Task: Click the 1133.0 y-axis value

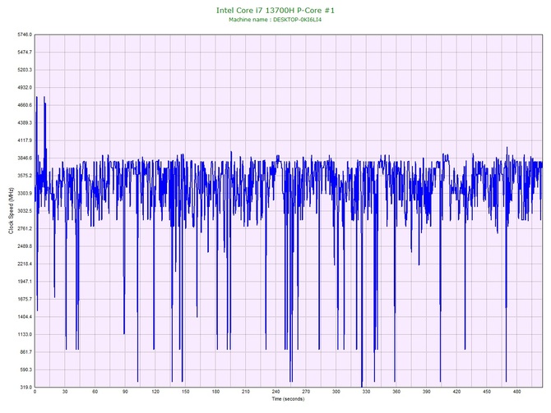Action: [x=25, y=334]
